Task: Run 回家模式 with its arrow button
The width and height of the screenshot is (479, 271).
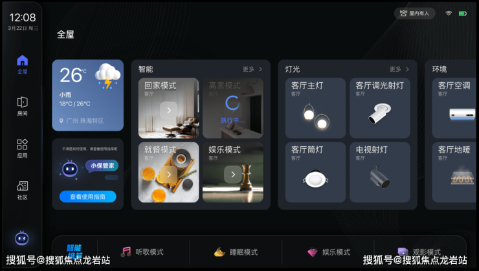Action: click(x=169, y=110)
